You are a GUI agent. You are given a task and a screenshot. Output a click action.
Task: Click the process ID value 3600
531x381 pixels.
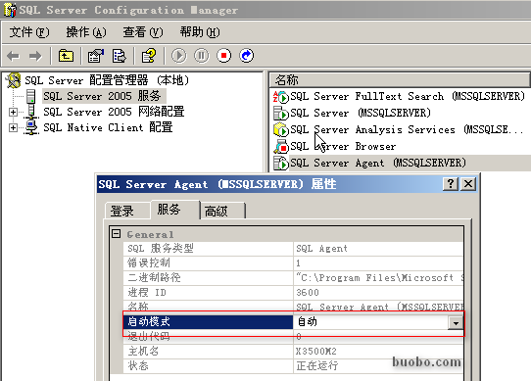click(308, 293)
